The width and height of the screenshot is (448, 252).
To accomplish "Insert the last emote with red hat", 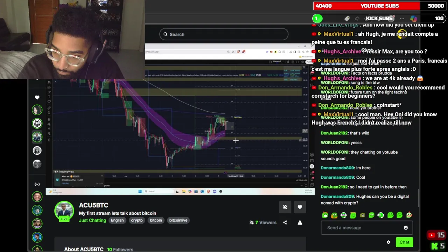I will [x=409, y=215].
